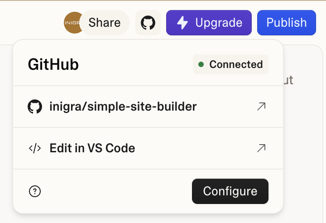The image size is (326, 223).
Task: Open help via the question mark icon
Action: [x=35, y=191]
